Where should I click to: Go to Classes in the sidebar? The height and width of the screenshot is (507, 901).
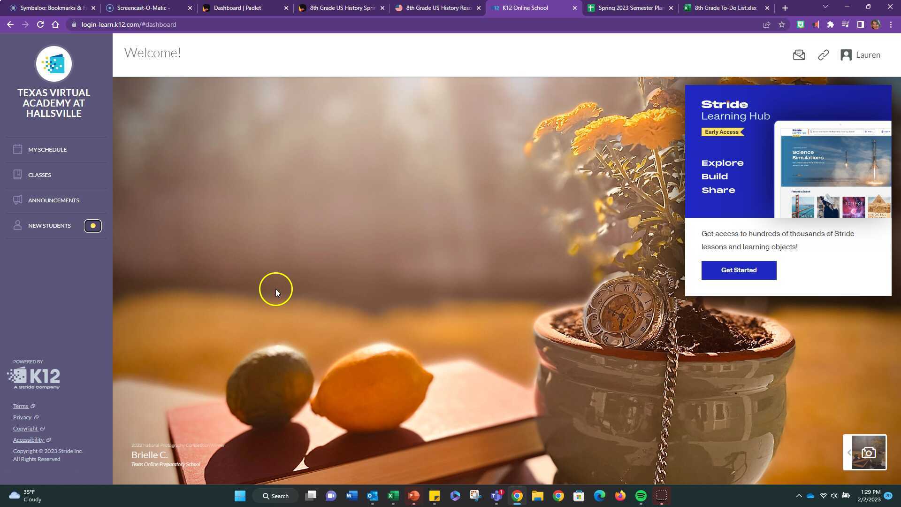click(x=39, y=175)
